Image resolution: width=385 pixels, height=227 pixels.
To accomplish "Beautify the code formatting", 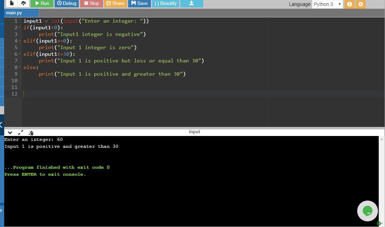I will point(165,3).
